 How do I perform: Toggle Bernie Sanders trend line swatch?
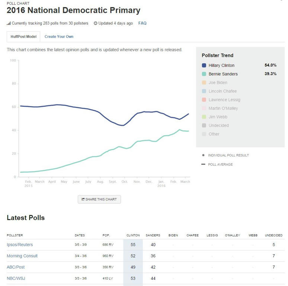pos(204,74)
